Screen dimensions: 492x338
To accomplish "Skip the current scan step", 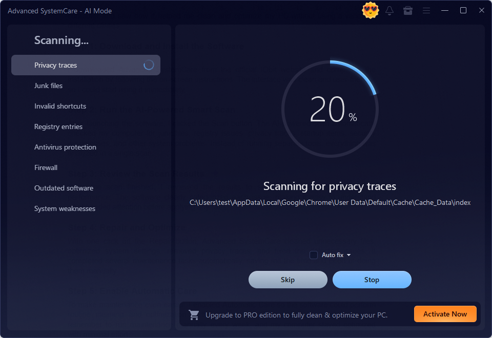I will tap(288, 280).
